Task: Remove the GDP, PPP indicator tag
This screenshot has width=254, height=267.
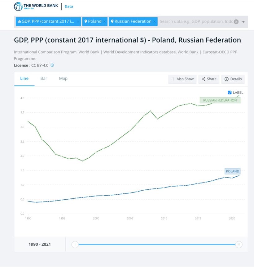Action: [78, 21]
